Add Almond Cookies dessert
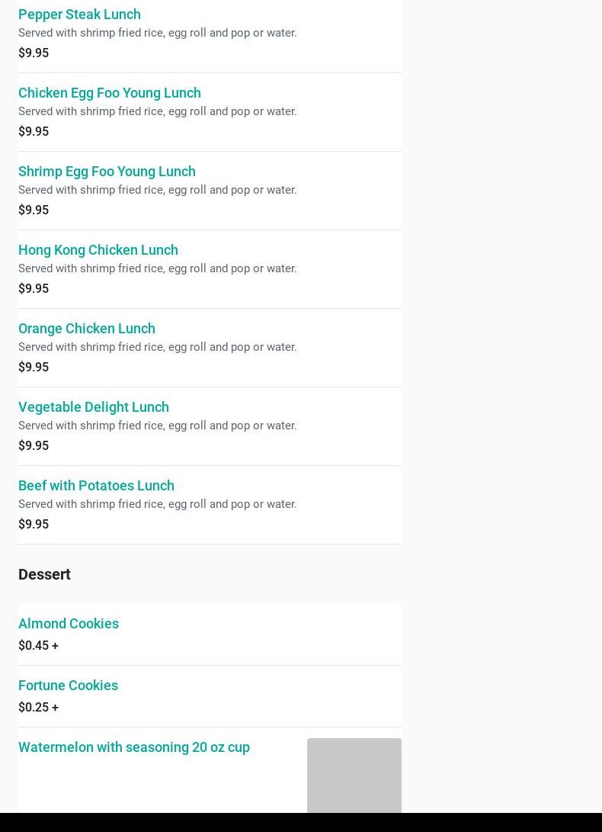 [69, 624]
